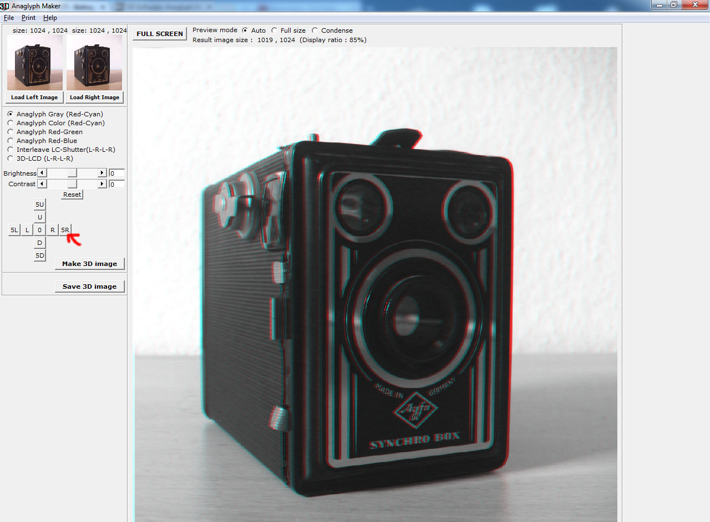This screenshot has height=522, width=710.
Task: Close the Anaglyph Maker window
Action: tap(694, 4)
